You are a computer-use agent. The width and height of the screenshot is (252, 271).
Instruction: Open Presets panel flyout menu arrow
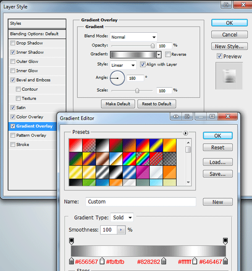pos(185,133)
